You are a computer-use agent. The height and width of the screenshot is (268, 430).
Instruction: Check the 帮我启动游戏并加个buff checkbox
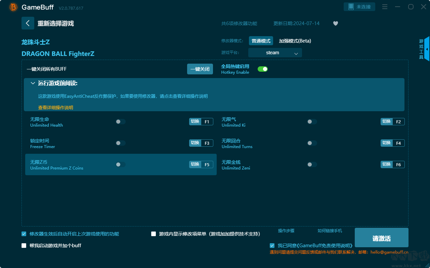pos(24,245)
